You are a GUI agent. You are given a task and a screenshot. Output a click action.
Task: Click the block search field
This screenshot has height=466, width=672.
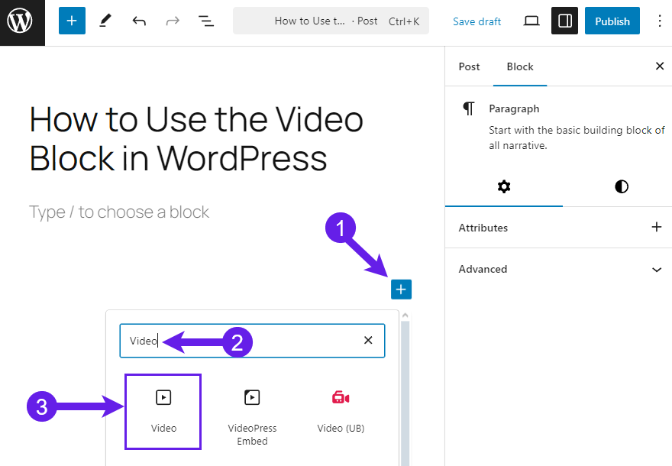coord(252,341)
